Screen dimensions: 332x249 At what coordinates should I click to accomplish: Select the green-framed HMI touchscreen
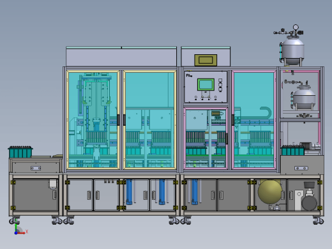click(206, 84)
